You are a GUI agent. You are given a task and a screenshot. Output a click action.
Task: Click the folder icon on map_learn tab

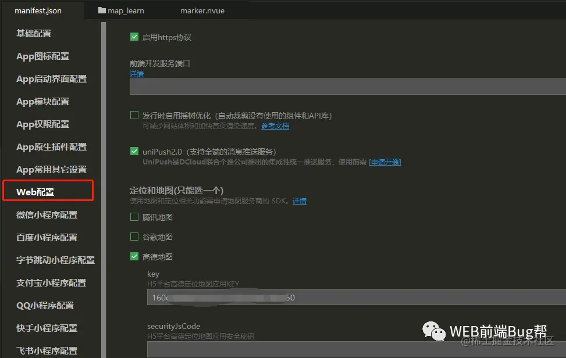coord(101,10)
